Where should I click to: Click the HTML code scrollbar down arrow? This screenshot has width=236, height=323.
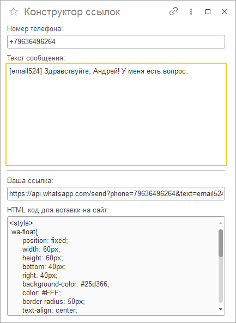point(221,309)
